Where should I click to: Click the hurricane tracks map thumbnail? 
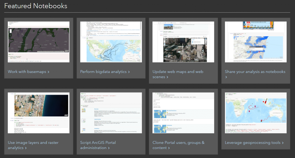pos(111,42)
